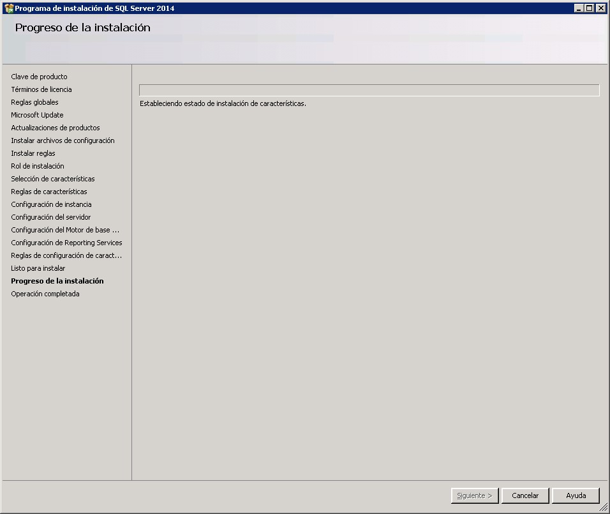Select Instalar archivos de configuración
Screen dimensions: 610x514
[x=62, y=140]
